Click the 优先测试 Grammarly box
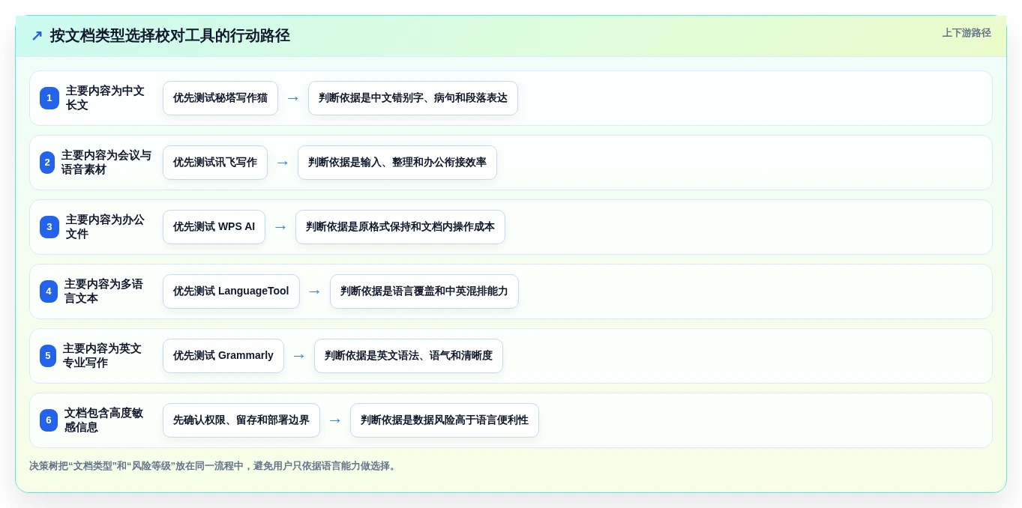Image resolution: width=1022 pixels, height=508 pixels. (x=223, y=356)
